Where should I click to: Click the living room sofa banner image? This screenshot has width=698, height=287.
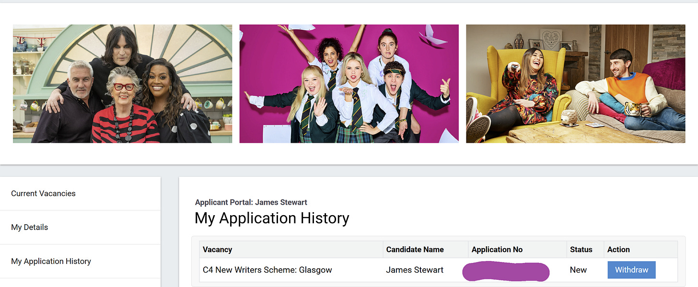[575, 84]
